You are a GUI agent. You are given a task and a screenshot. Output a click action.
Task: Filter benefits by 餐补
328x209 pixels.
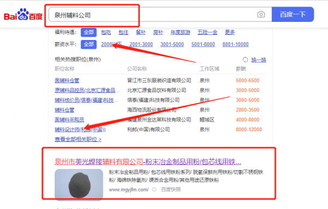140,32
